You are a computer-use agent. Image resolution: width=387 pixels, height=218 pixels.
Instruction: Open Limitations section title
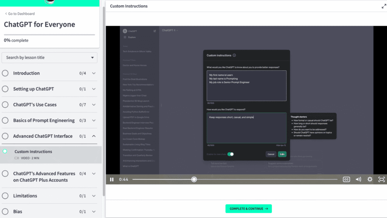[x=25, y=196]
